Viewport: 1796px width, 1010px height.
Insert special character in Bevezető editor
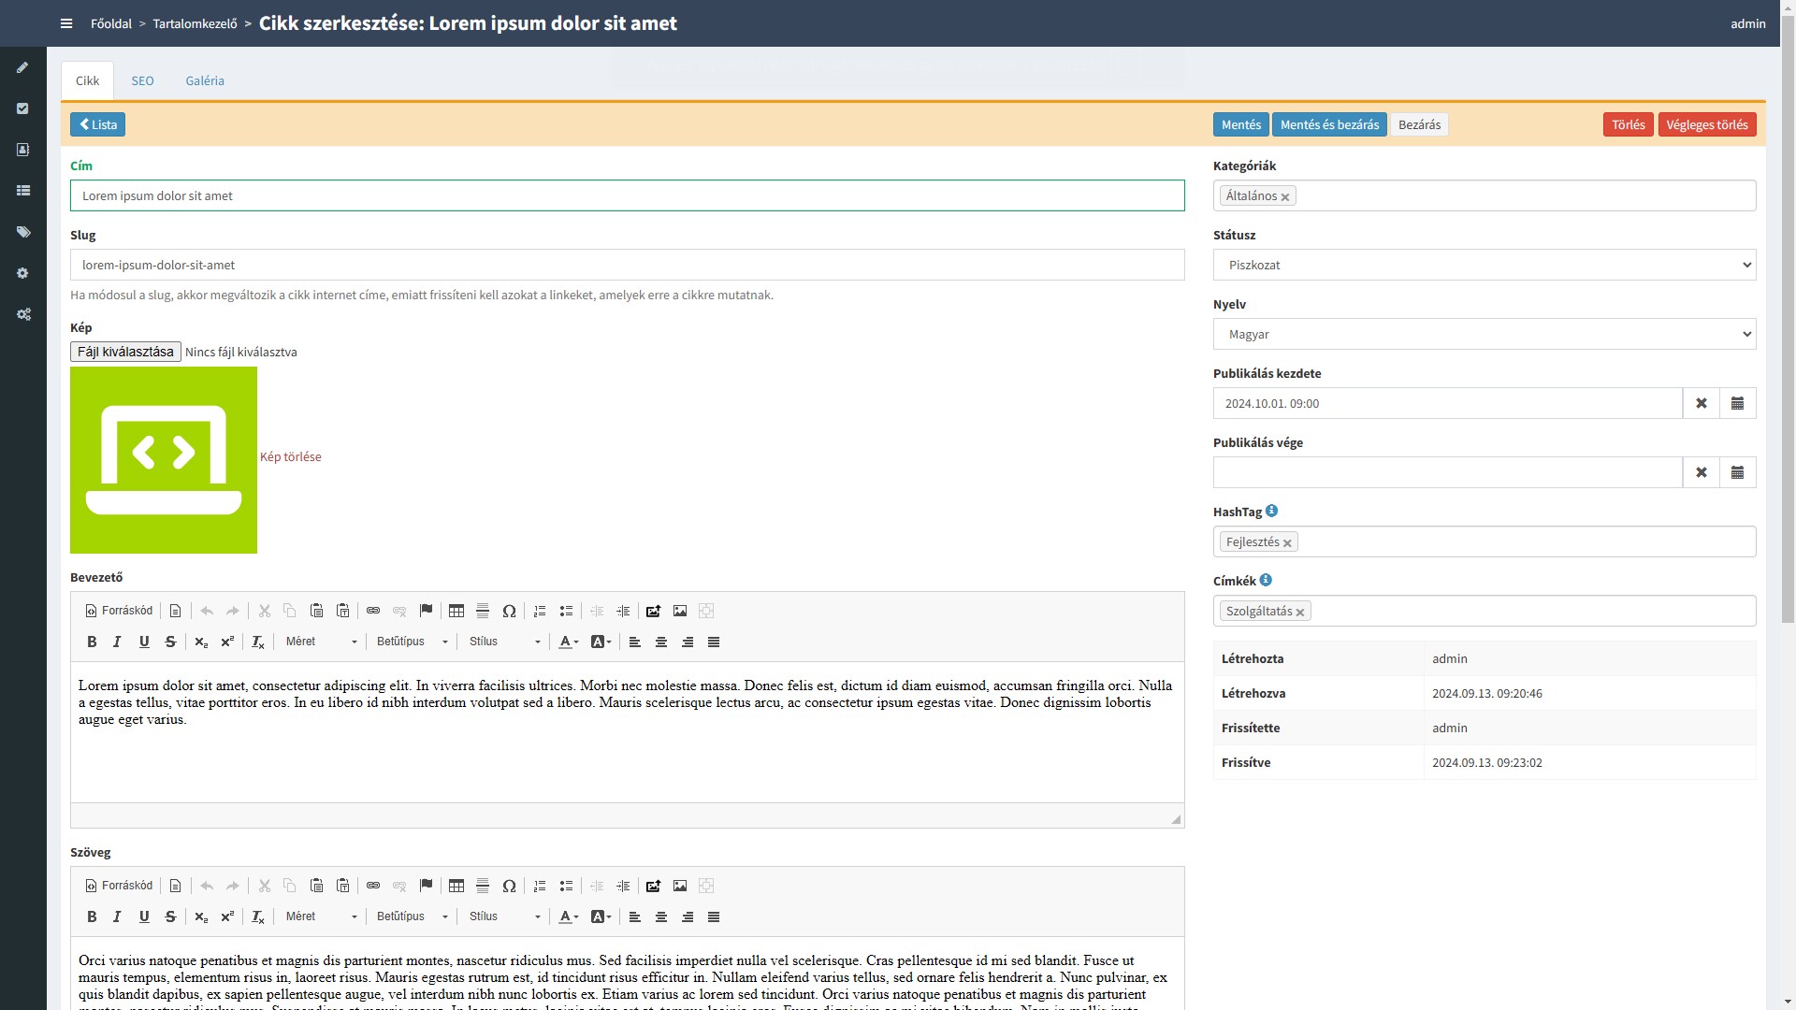point(509,611)
